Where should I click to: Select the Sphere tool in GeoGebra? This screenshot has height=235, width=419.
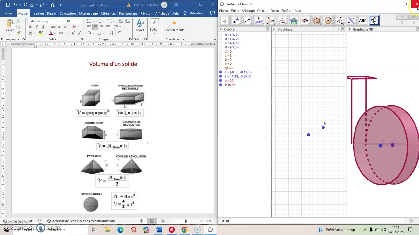(328, 21)
